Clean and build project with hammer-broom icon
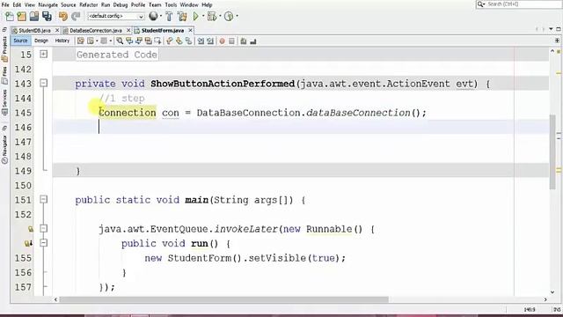The height and width of the screenshot is (317, 563). [x=182, y=16]
